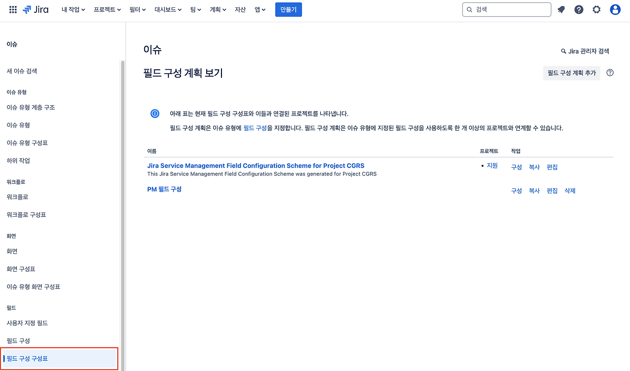Expand the 프로젝트 dropdown

107,9
